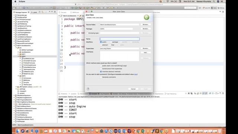Click the help question mark icon in dialog
This screenshot has width=238, height=134.
[x=88, y=89]
